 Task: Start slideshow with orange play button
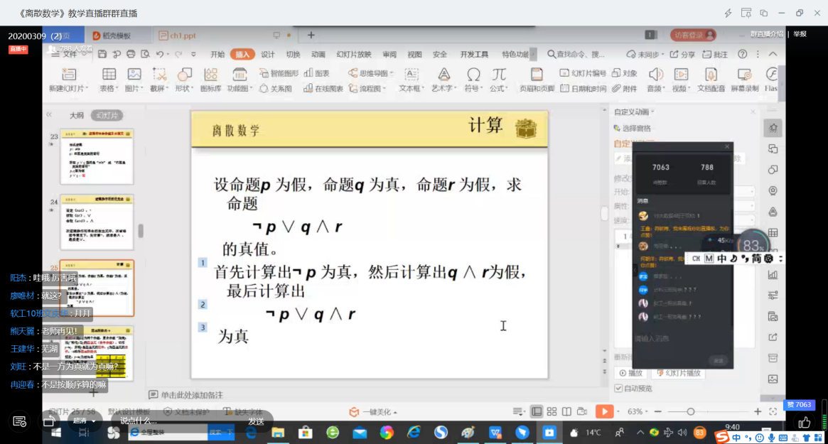coord(603,411)
